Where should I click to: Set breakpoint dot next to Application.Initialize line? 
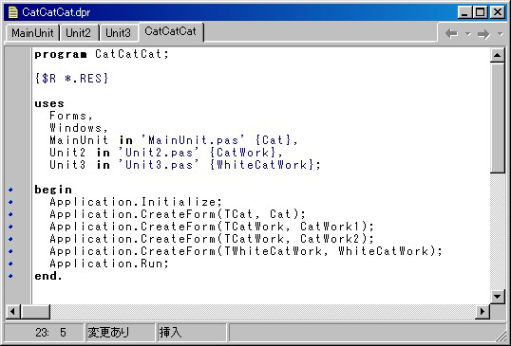click(x=10, y=202)
